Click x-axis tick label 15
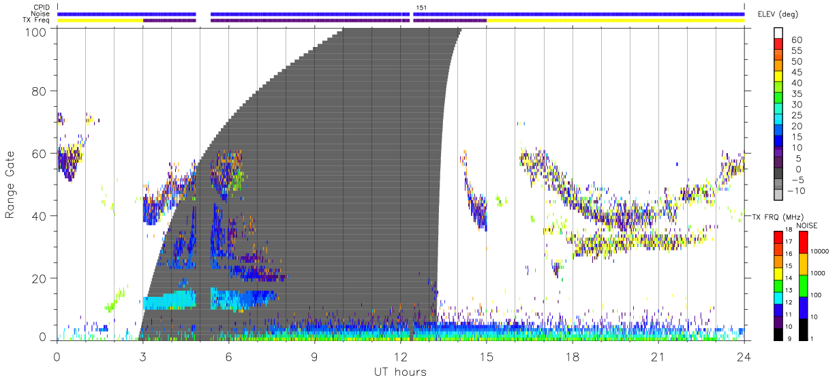 487,357
